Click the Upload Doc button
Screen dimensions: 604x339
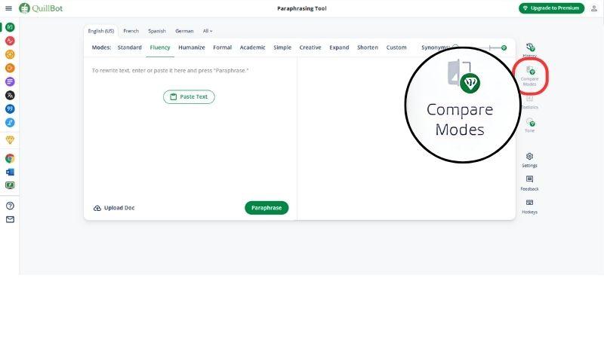click(x=114, y=208)
